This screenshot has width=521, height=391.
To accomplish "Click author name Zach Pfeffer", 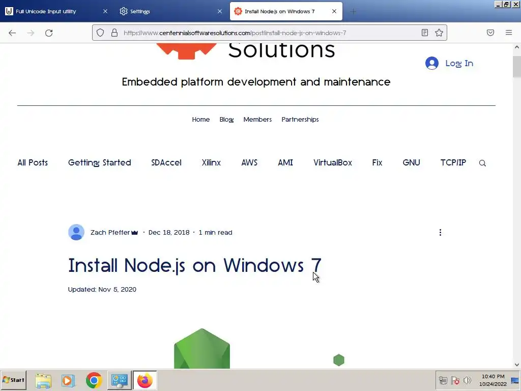I will 110,232.
